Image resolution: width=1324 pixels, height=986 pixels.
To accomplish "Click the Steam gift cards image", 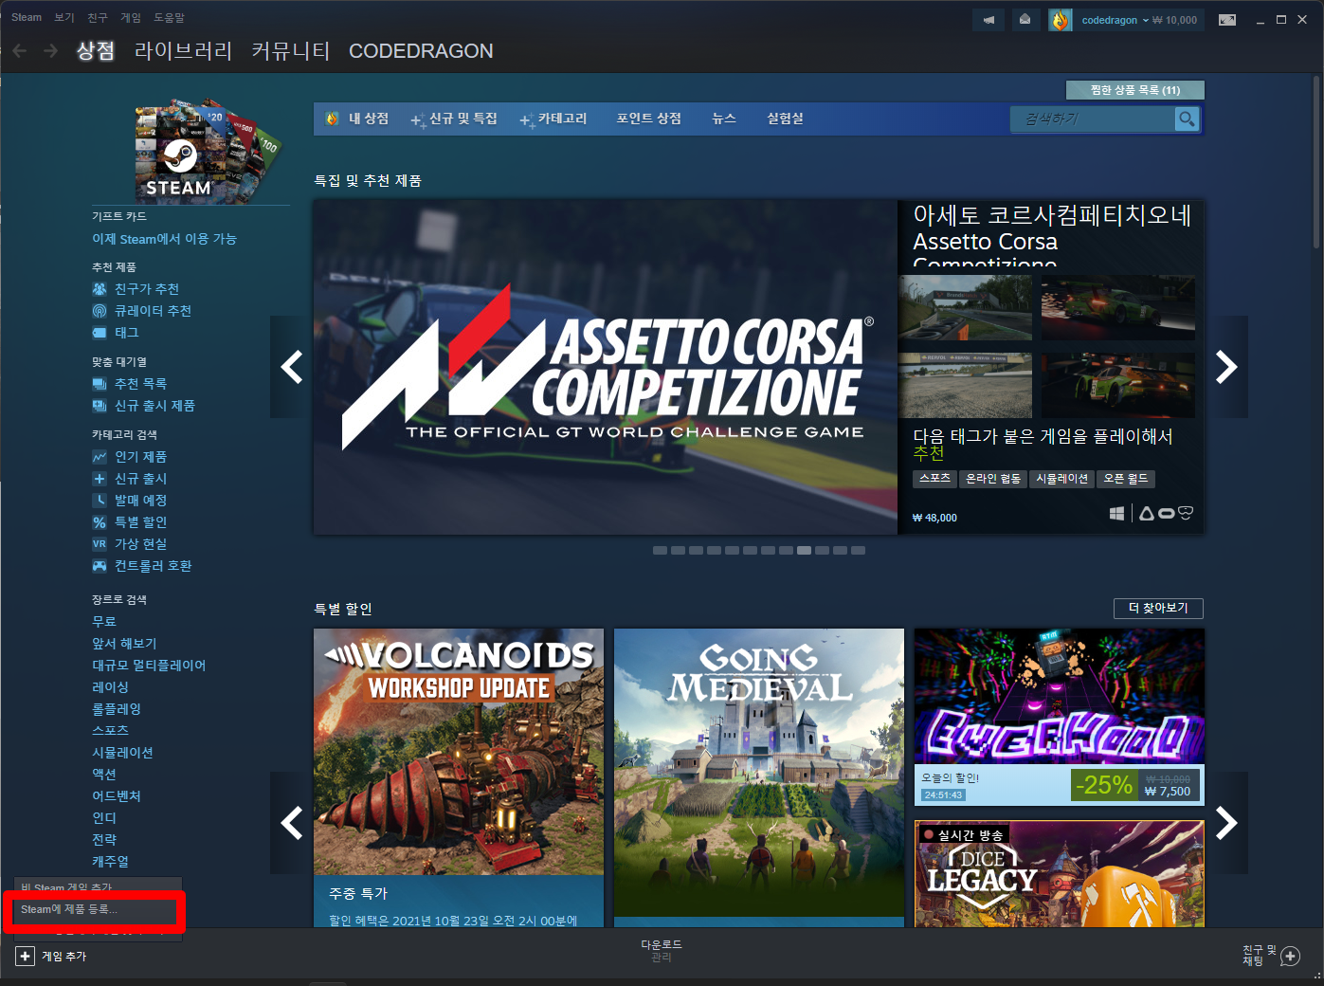I will coord(207,152).
